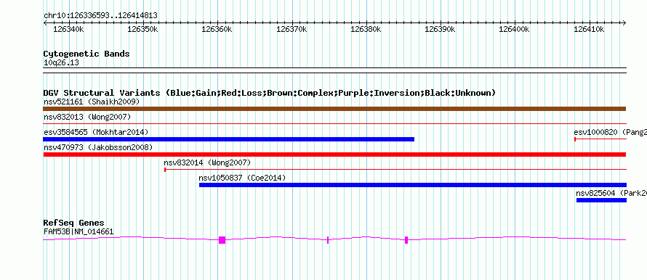Screen dimensions: 647x280
Task: Click the brown nsv521161 structural variant bar
Action: 334,109
